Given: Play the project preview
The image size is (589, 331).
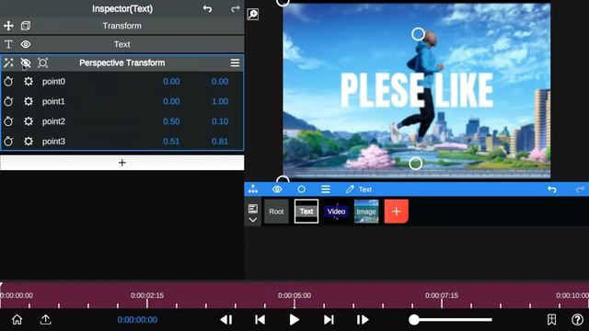Looking at the screenshot, I should click(x=294, y=320).
